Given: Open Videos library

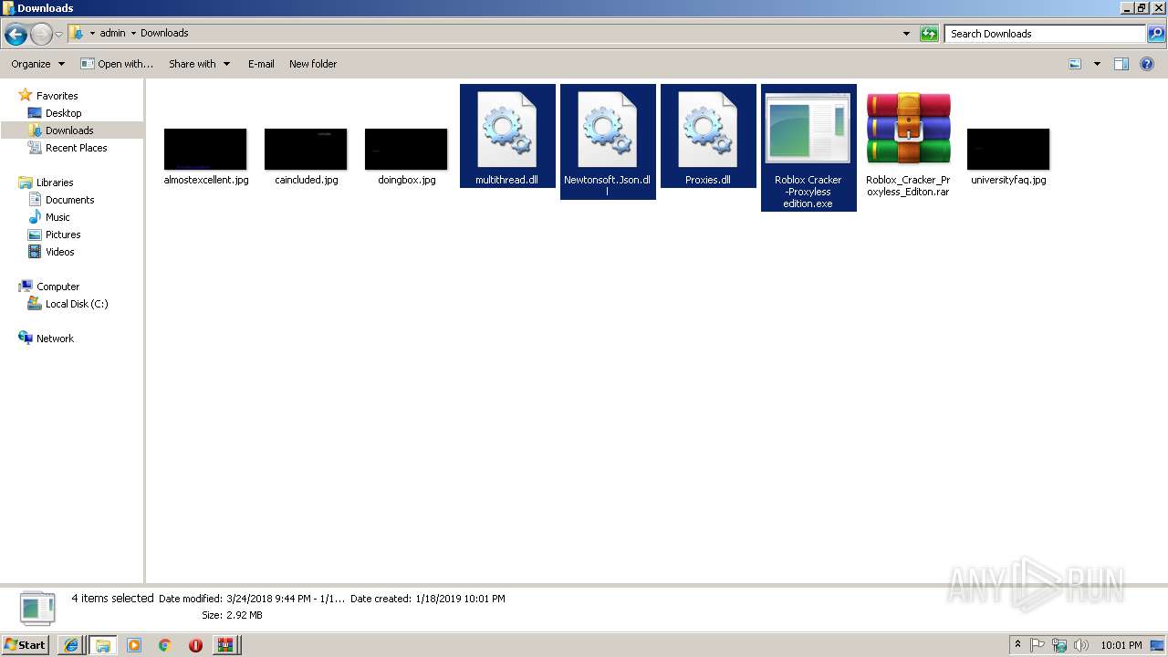Looking at the screenshot, I should [x=60, y=252].
